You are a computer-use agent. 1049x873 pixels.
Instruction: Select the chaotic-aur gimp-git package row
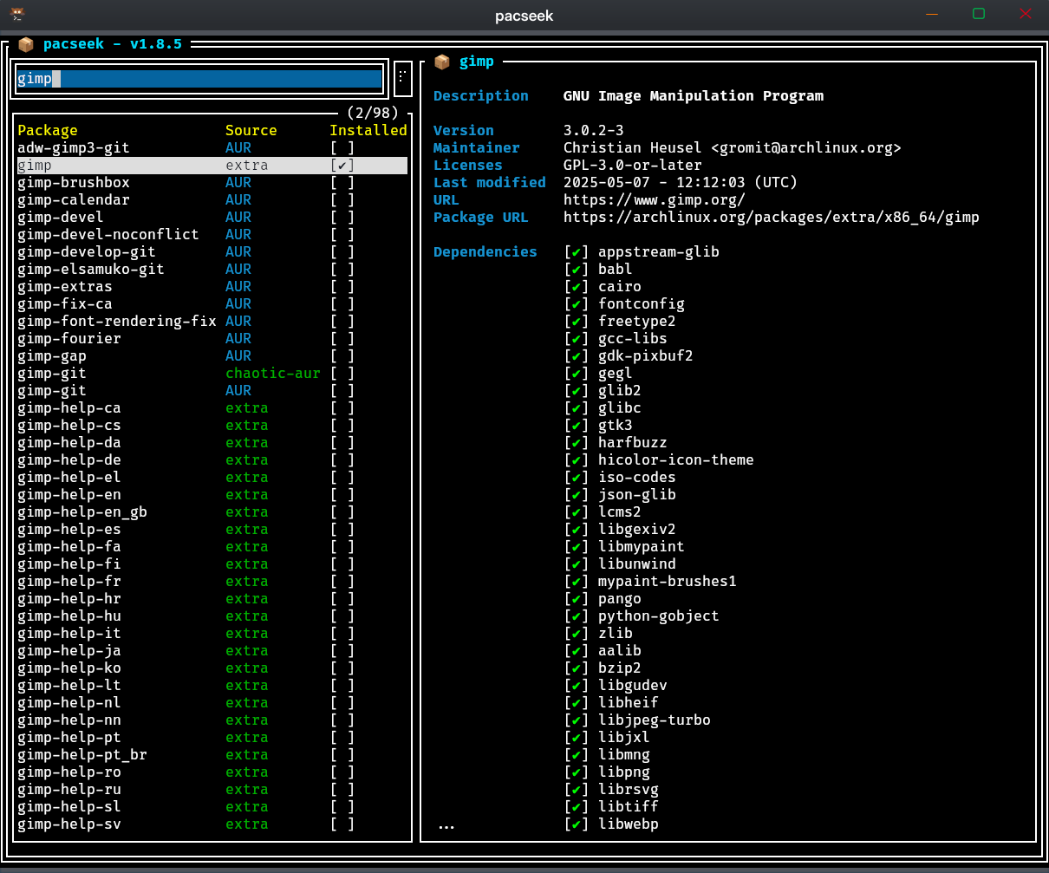(x=212, y=373)
